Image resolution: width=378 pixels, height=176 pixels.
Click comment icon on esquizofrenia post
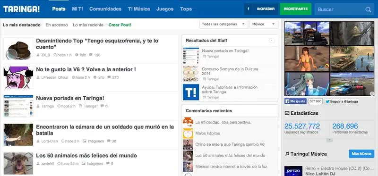click(91, 55)
